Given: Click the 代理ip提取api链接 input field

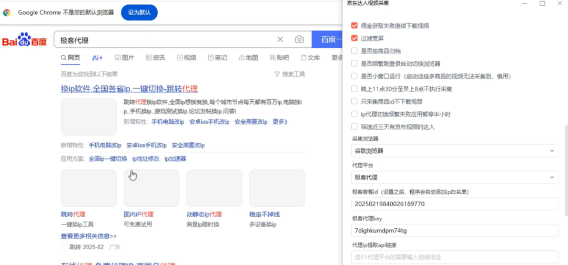Looking at the screenshot, I should coord(454,258).
